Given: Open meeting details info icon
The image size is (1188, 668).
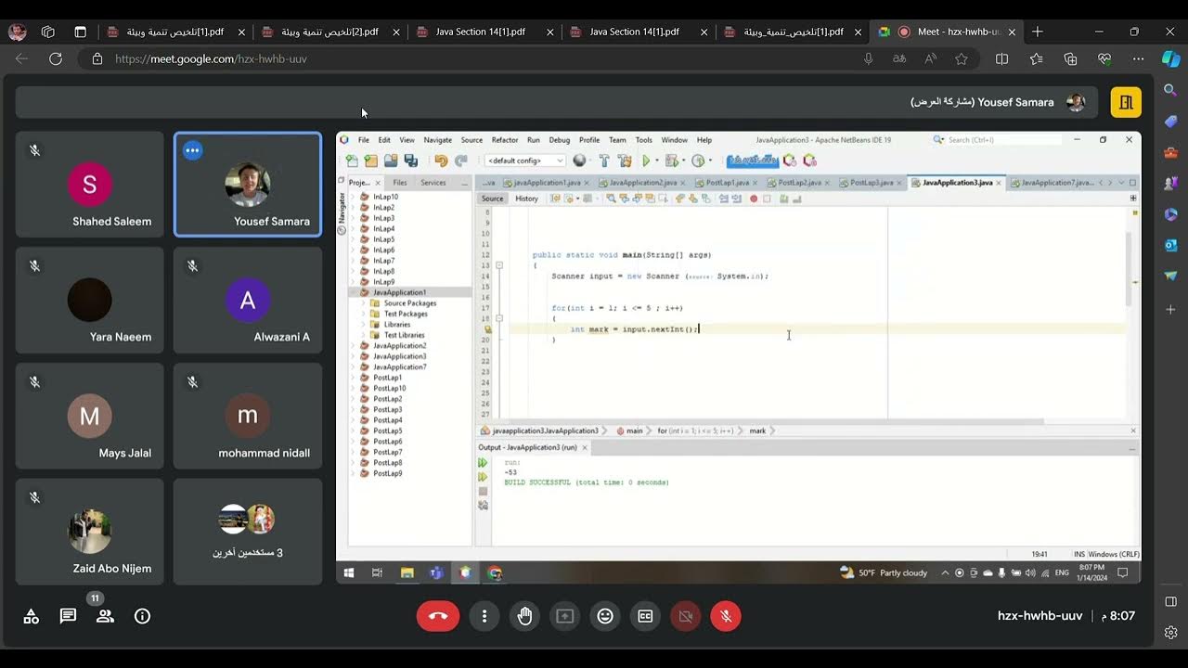Looking at the screenshot, I should click(142, 616).
